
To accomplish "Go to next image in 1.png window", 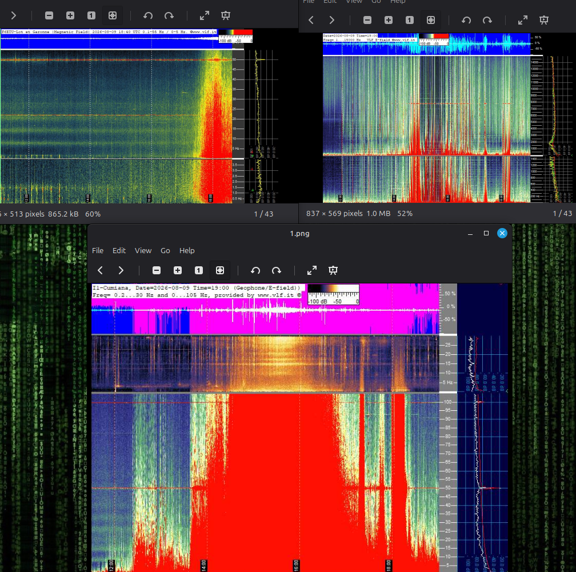I will pyautogui.click(x=121, y=270).
